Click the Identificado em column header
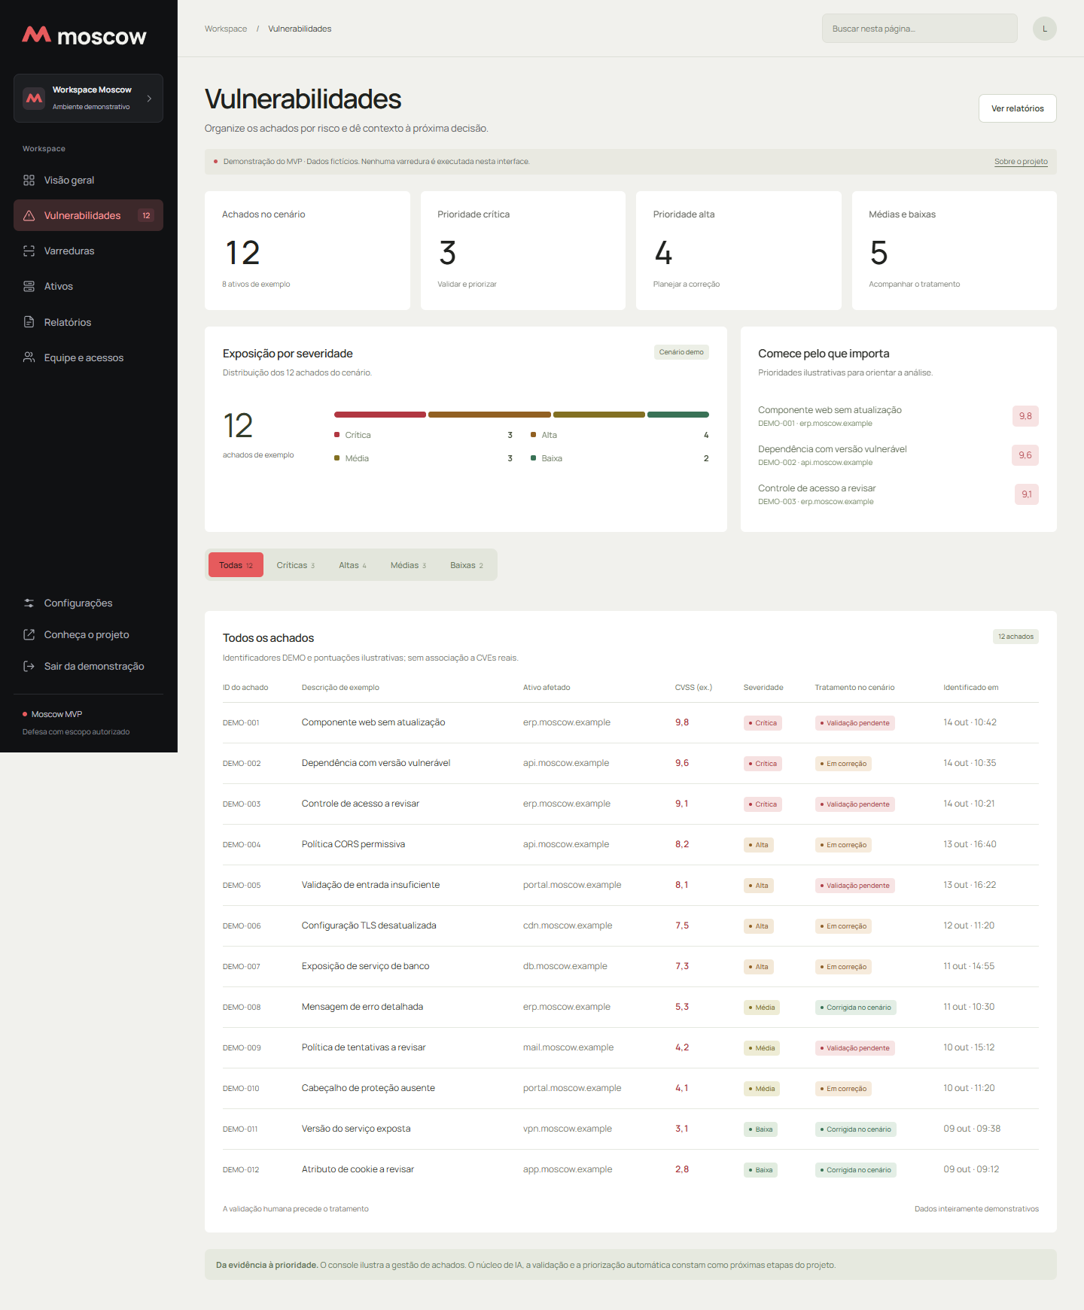 pyautogui.click(x=971, y=688)
